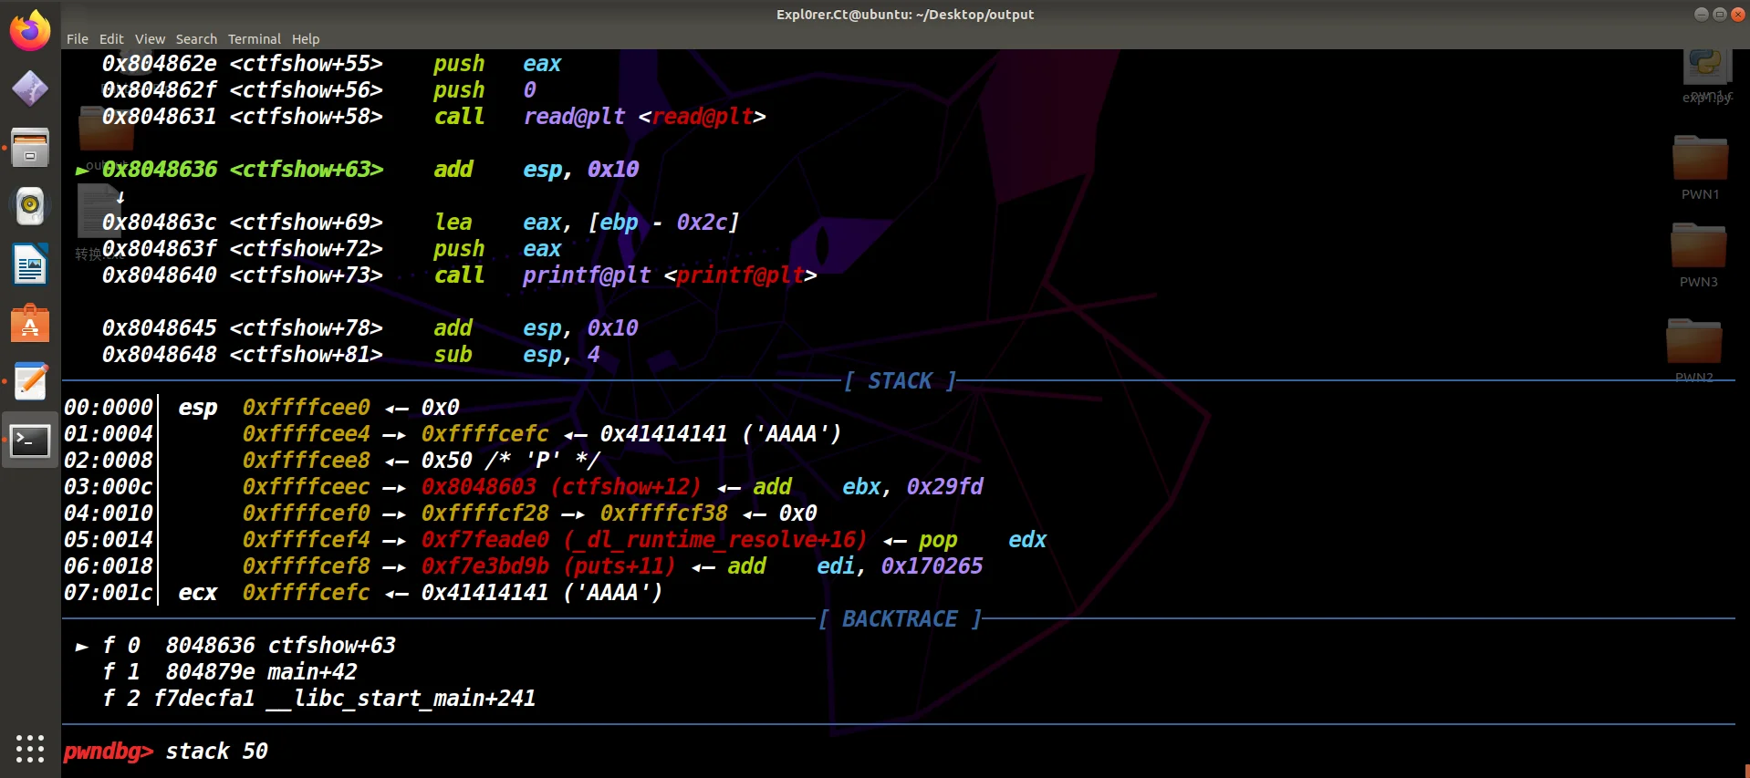Screen dimensions: 1750x778
Task: Open Ubuntu Software store
Action: point(30,324)
